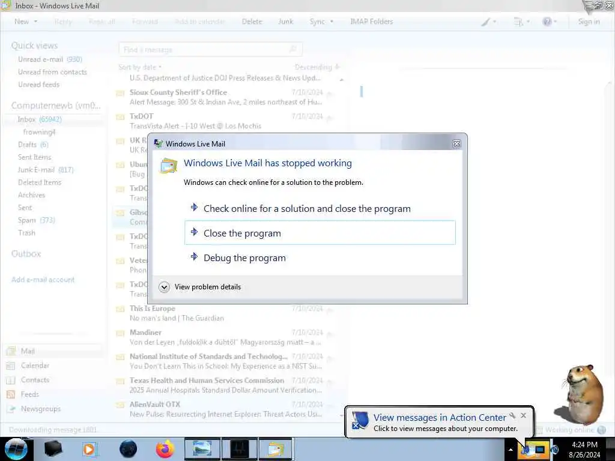Open National Institute of Standards message
The width and height of the screenshot is (615, 461).
click(x=226, y=361)
